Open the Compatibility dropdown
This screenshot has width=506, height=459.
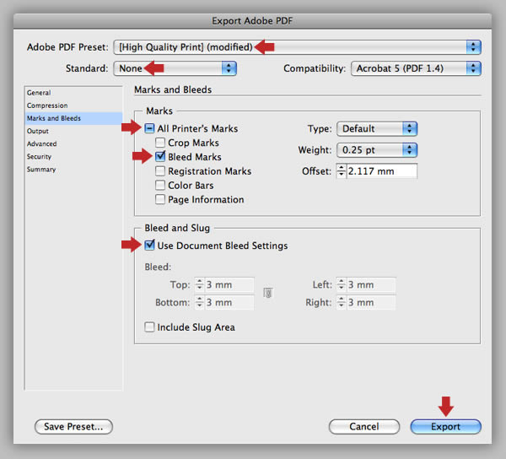click(x=416, y=68)
